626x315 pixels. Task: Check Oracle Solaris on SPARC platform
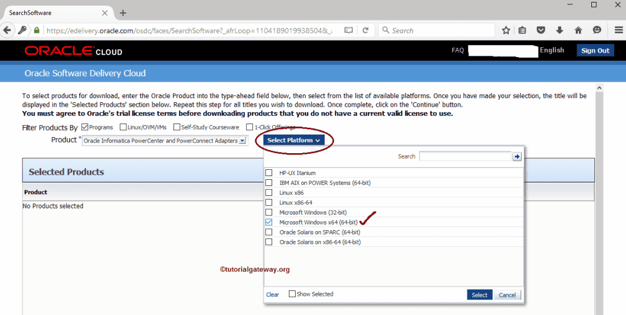point(269,232)
